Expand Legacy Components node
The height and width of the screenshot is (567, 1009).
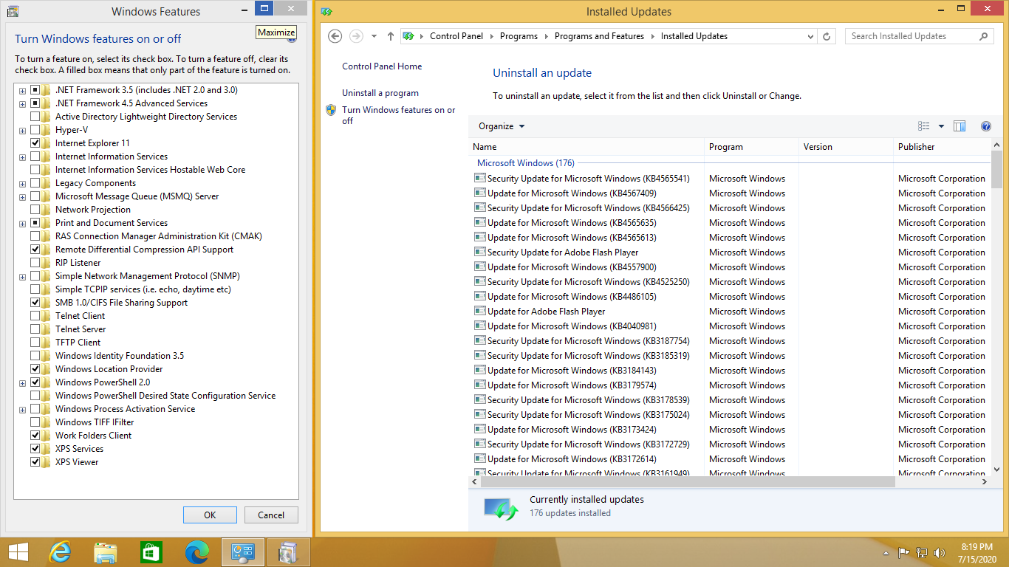[x=23, y=184]
